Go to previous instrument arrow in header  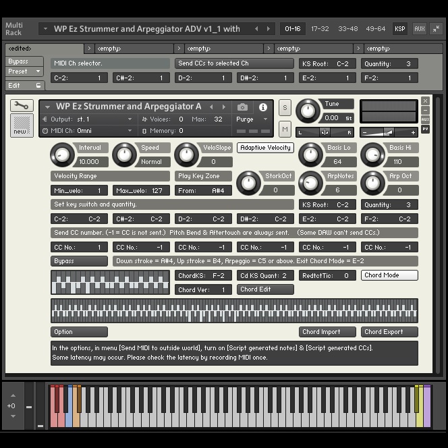(x=211, y=107)
